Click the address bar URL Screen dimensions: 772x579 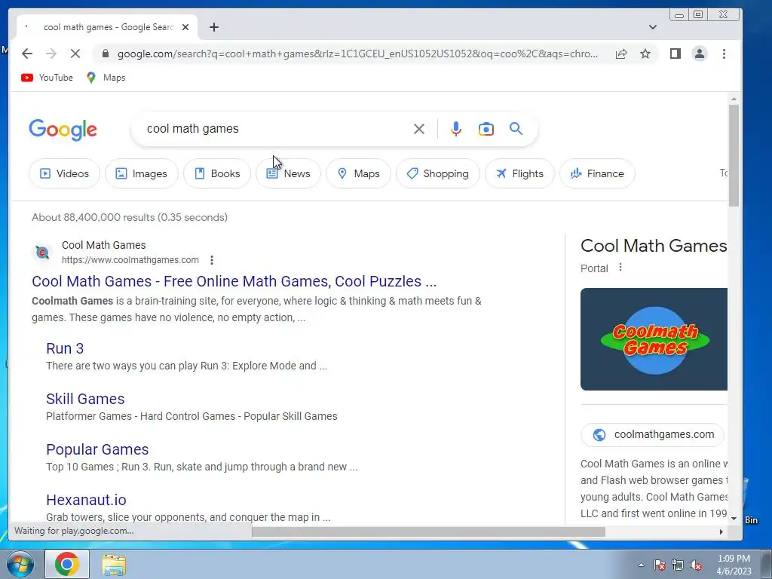(357, 54)
